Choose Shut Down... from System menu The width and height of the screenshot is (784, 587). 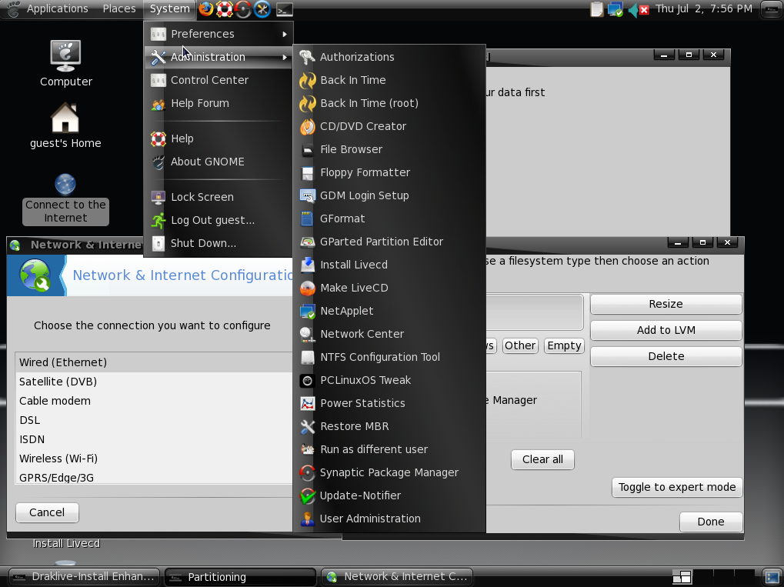click(x=219, y=243)
